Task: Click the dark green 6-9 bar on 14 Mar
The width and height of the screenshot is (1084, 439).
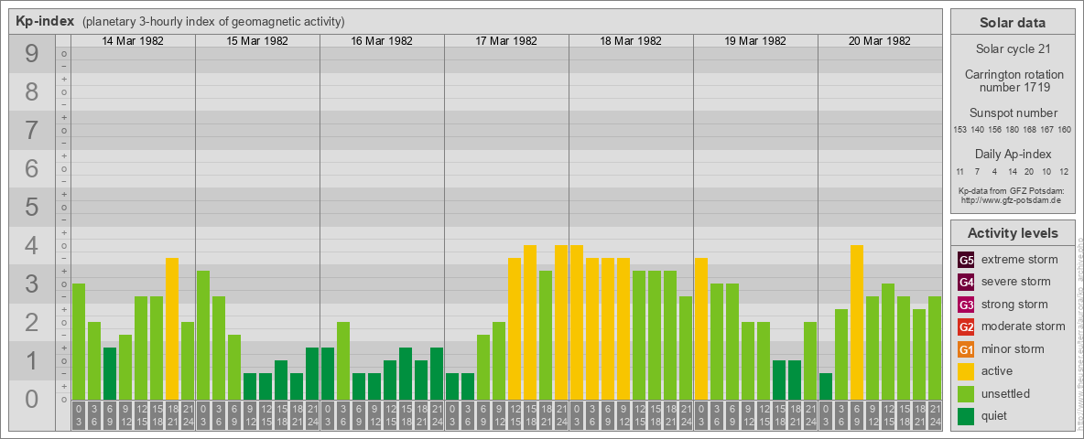Action: click(110, 373)
